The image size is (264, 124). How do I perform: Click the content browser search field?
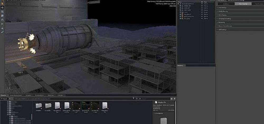[154, 99]
